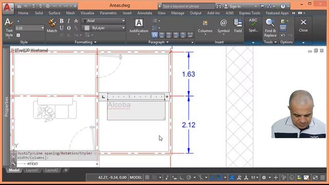
Task: Toggle Bold formatting
Action: [x=62, y=21]
